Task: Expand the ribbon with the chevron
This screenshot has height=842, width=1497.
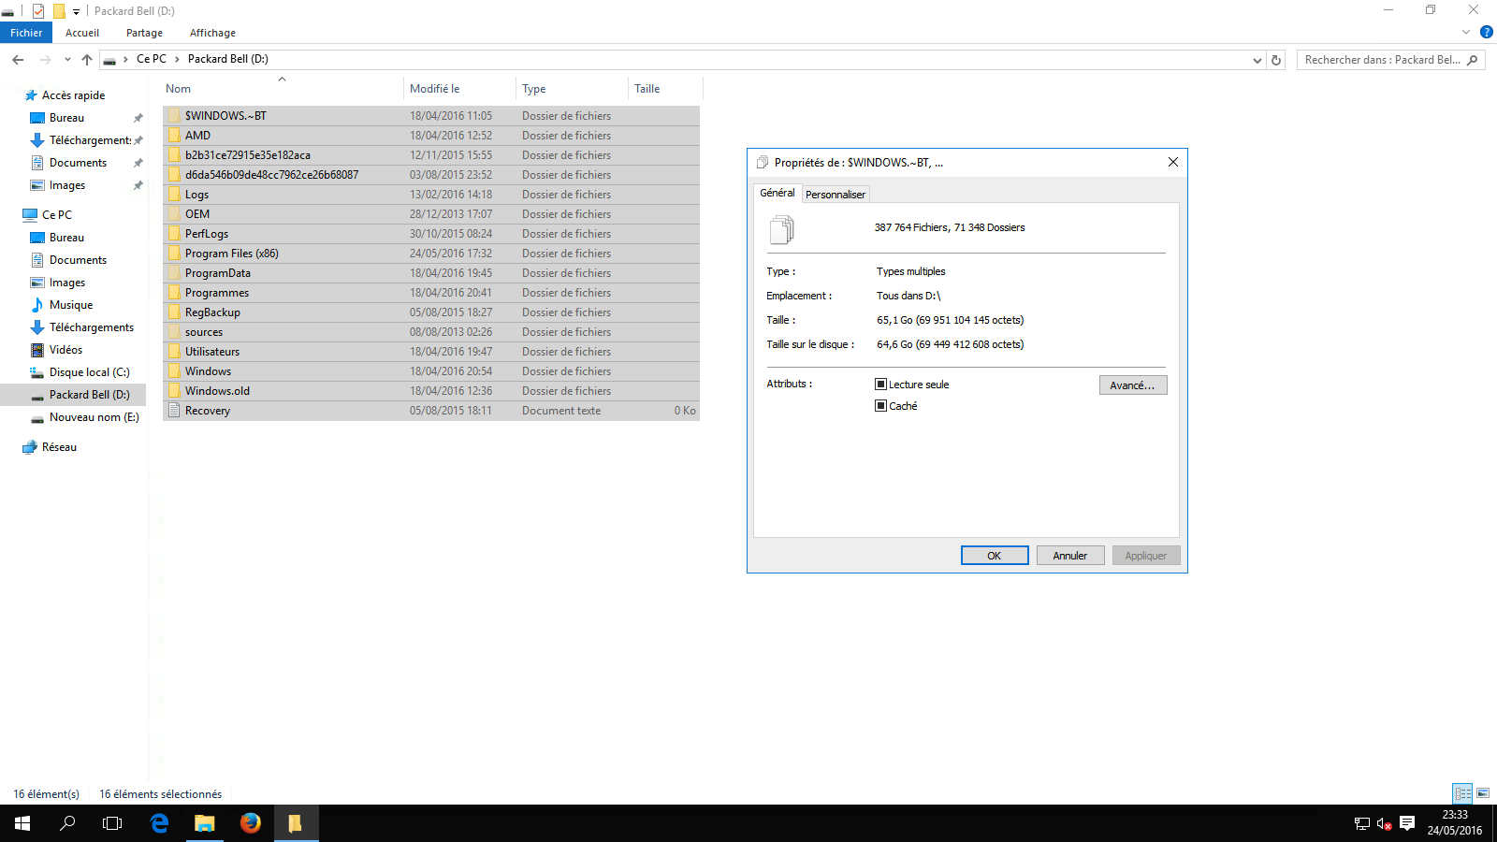Action: coord(1466,32)
